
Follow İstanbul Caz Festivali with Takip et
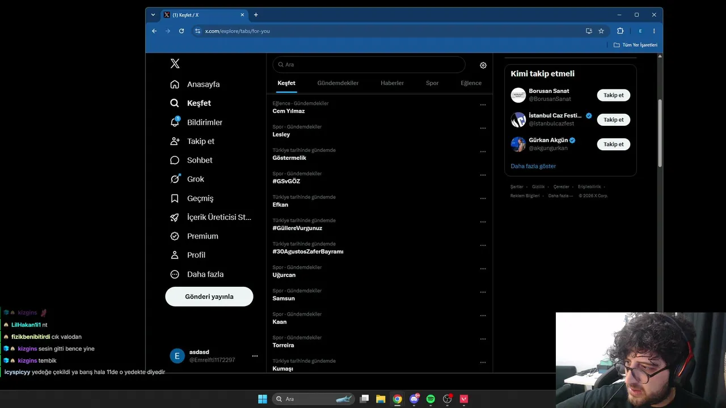click(x=614, y=120)
